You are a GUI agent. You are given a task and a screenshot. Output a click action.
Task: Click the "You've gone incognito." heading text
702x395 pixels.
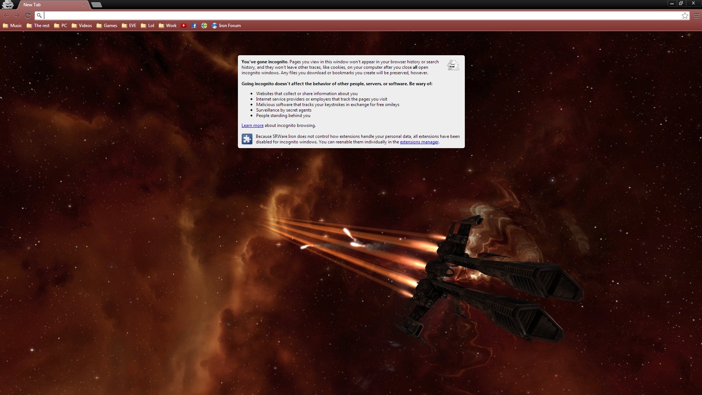click(x=265, y=62)
